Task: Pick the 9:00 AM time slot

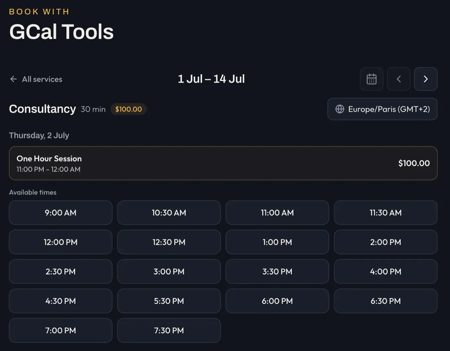Action: [61, 212]
